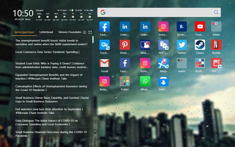This screenshot has height=147, width=235.
Task: Open the Instagram shortcut between Facebook and Maps
Action: click(x=145, y=63)
